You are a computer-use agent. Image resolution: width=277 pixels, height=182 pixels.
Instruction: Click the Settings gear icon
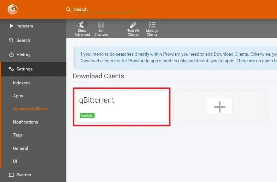pos(11,69)
